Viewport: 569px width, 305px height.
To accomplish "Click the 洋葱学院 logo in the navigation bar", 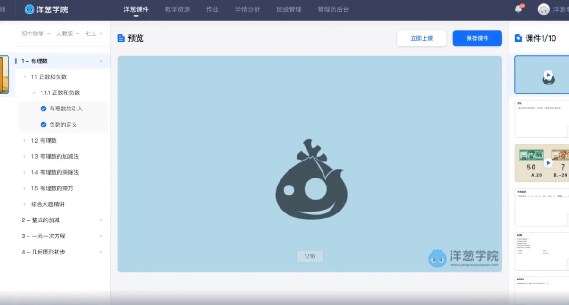I will [x=46, y=9].
